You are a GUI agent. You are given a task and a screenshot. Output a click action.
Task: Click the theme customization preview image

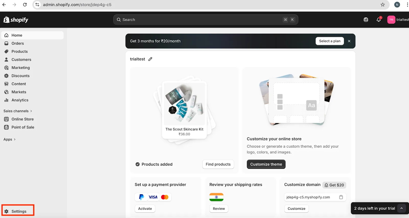(296, 100)
